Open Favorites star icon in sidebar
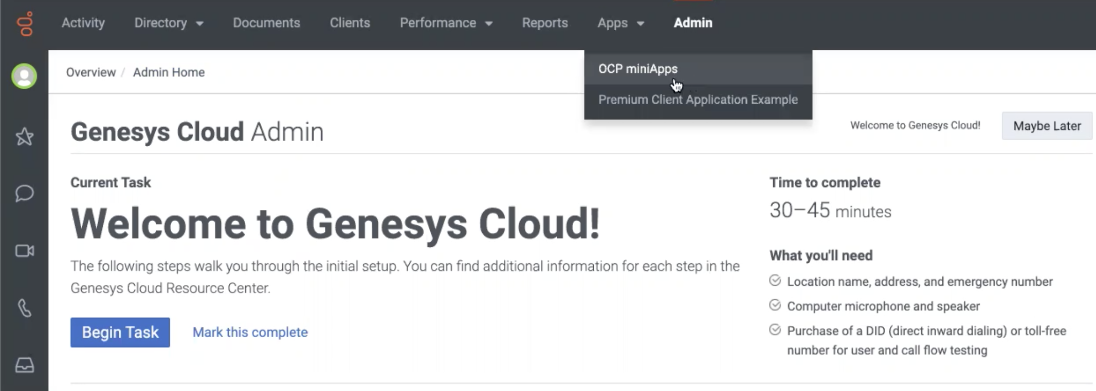The width and height of the screenshot is (1096, 391). coord(24,136)
